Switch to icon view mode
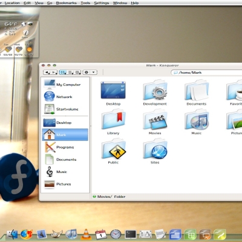Image resolution: width=242 pixels, height=242 pixels. 63,72
